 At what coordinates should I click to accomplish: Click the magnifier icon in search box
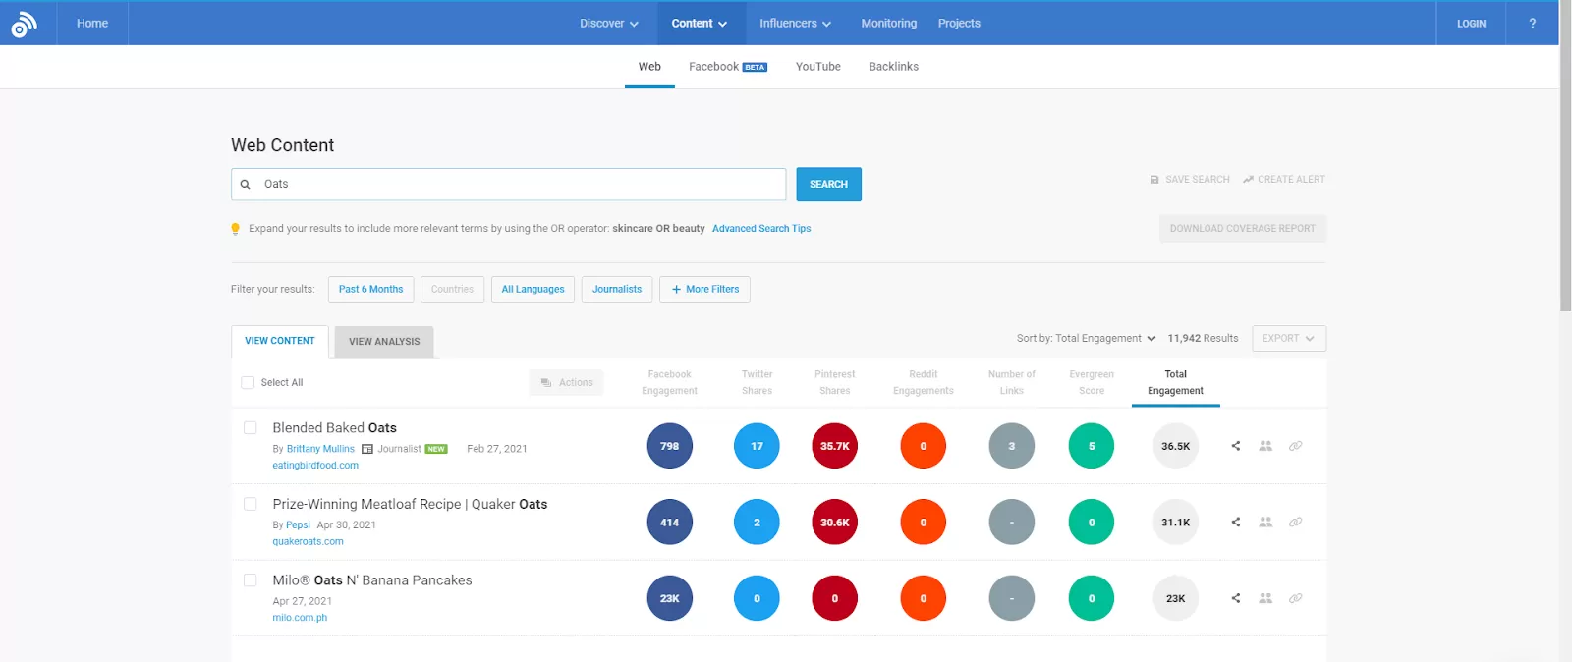pyautogui.click(x=246, y=185)
